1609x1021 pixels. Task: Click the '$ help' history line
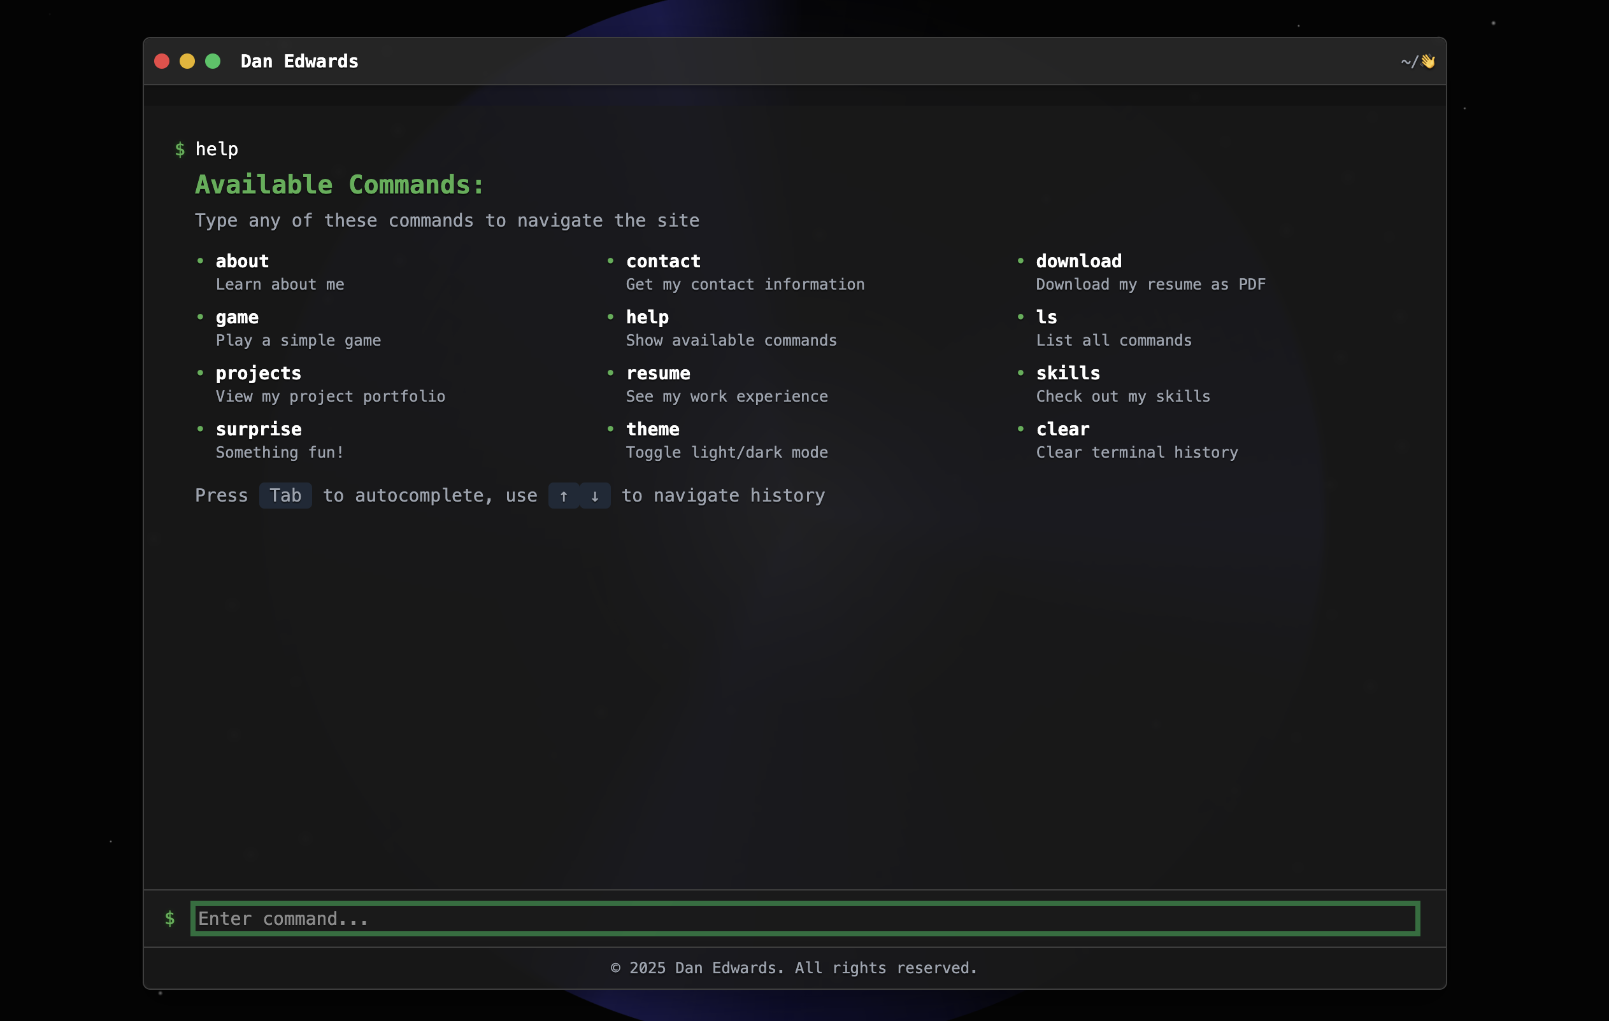206,149
